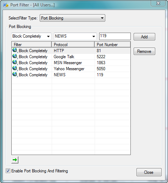
Task: Click the Port Filter title bar app icon
Action: click(x=6, y=5)
